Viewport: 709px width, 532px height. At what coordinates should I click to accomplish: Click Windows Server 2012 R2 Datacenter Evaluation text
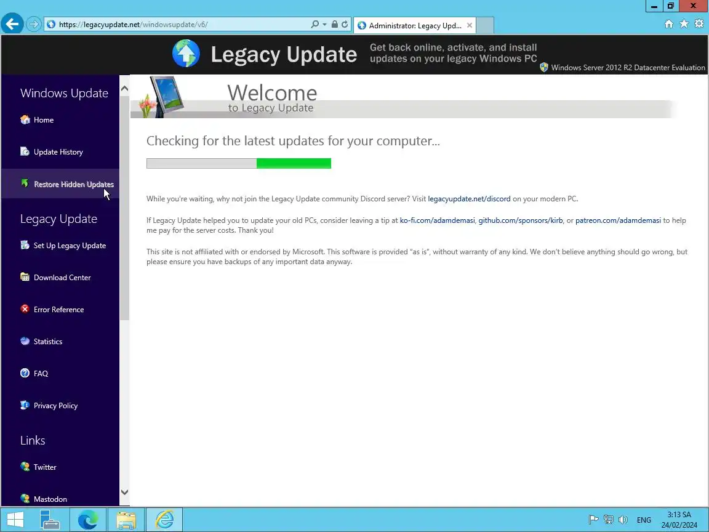[x=628, y=67]
